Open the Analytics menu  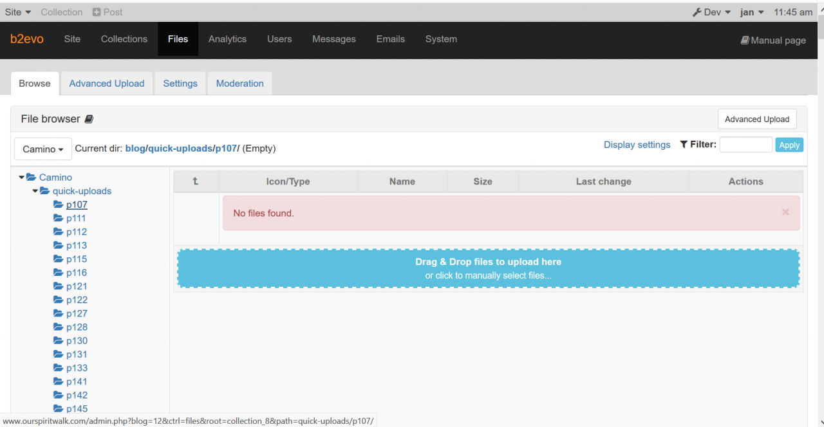tap(227, 39)
